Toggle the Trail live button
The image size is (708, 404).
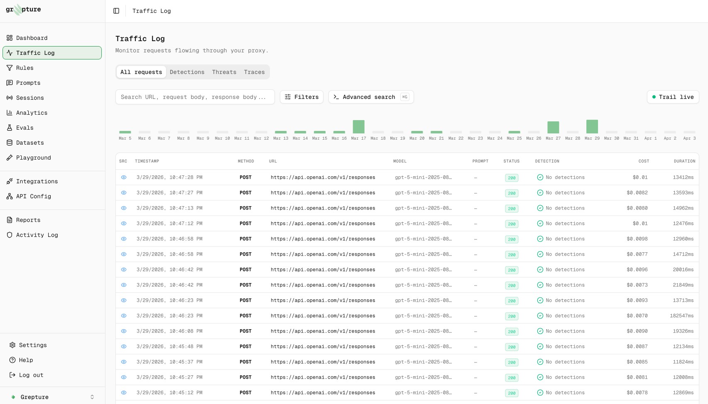point(673,97)
